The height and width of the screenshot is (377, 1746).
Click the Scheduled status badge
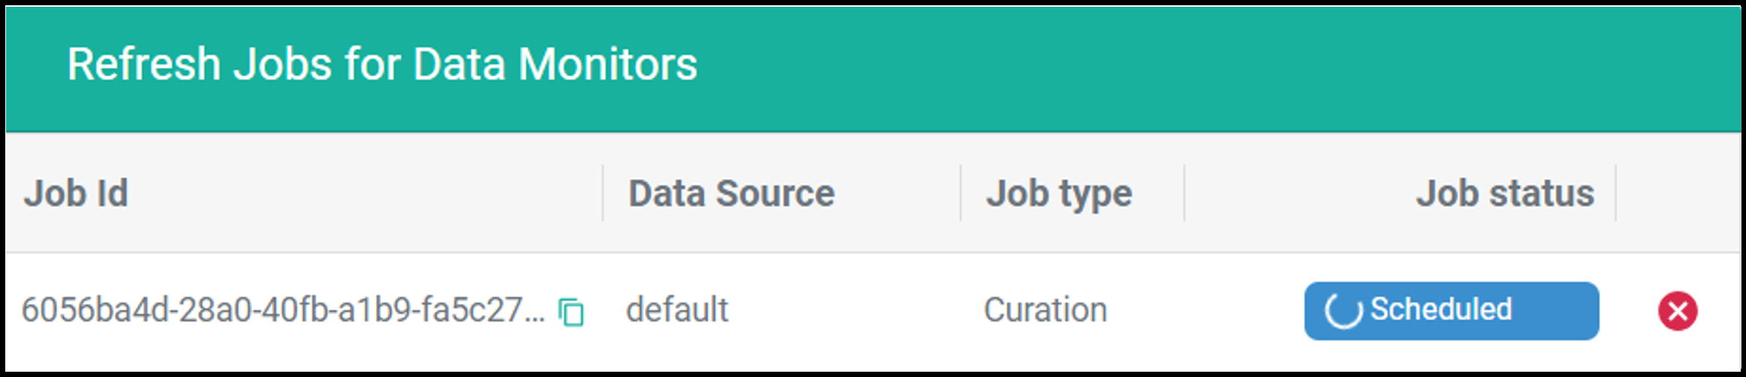point(1451,311)
